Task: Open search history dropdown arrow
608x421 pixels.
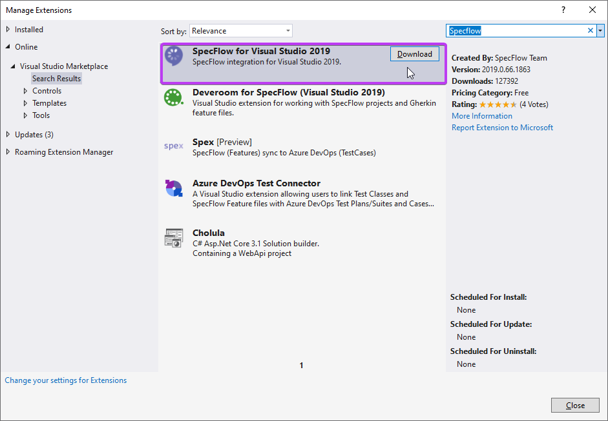Action: click(600, 30)
